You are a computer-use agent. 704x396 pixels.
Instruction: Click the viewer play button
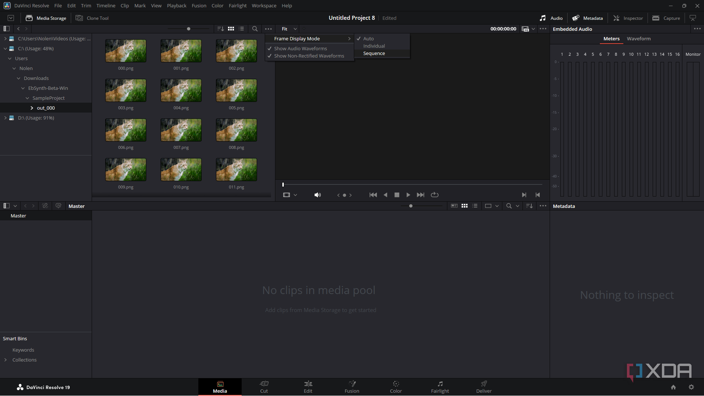(408, 195)
